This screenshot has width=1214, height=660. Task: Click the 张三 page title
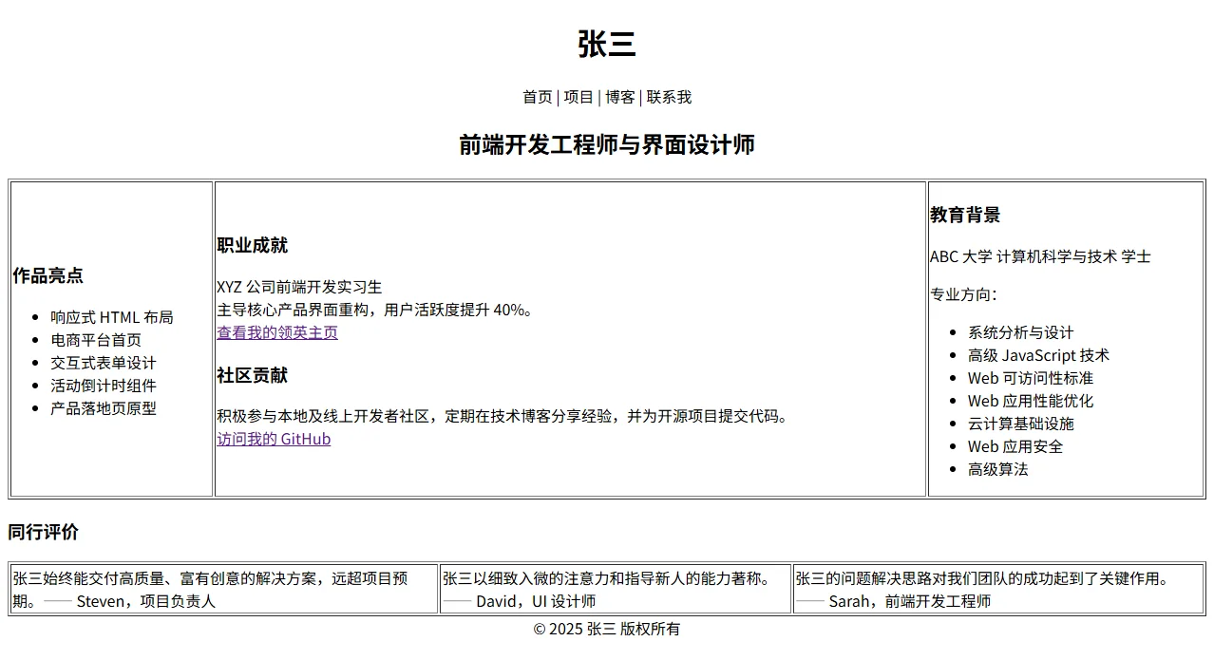[x=606, y=45]
